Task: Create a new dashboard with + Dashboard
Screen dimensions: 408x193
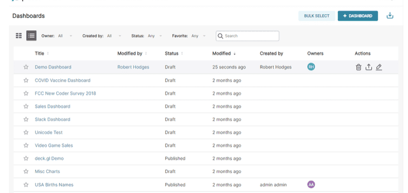Action: coord(358,16)
